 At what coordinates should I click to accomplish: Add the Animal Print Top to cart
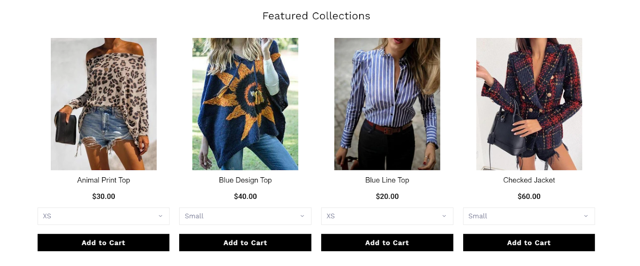click(x=104, y=243)
